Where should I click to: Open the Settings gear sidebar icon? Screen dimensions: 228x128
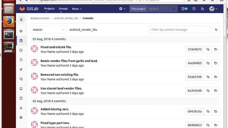pyautogui.click(x=21, y=117)
